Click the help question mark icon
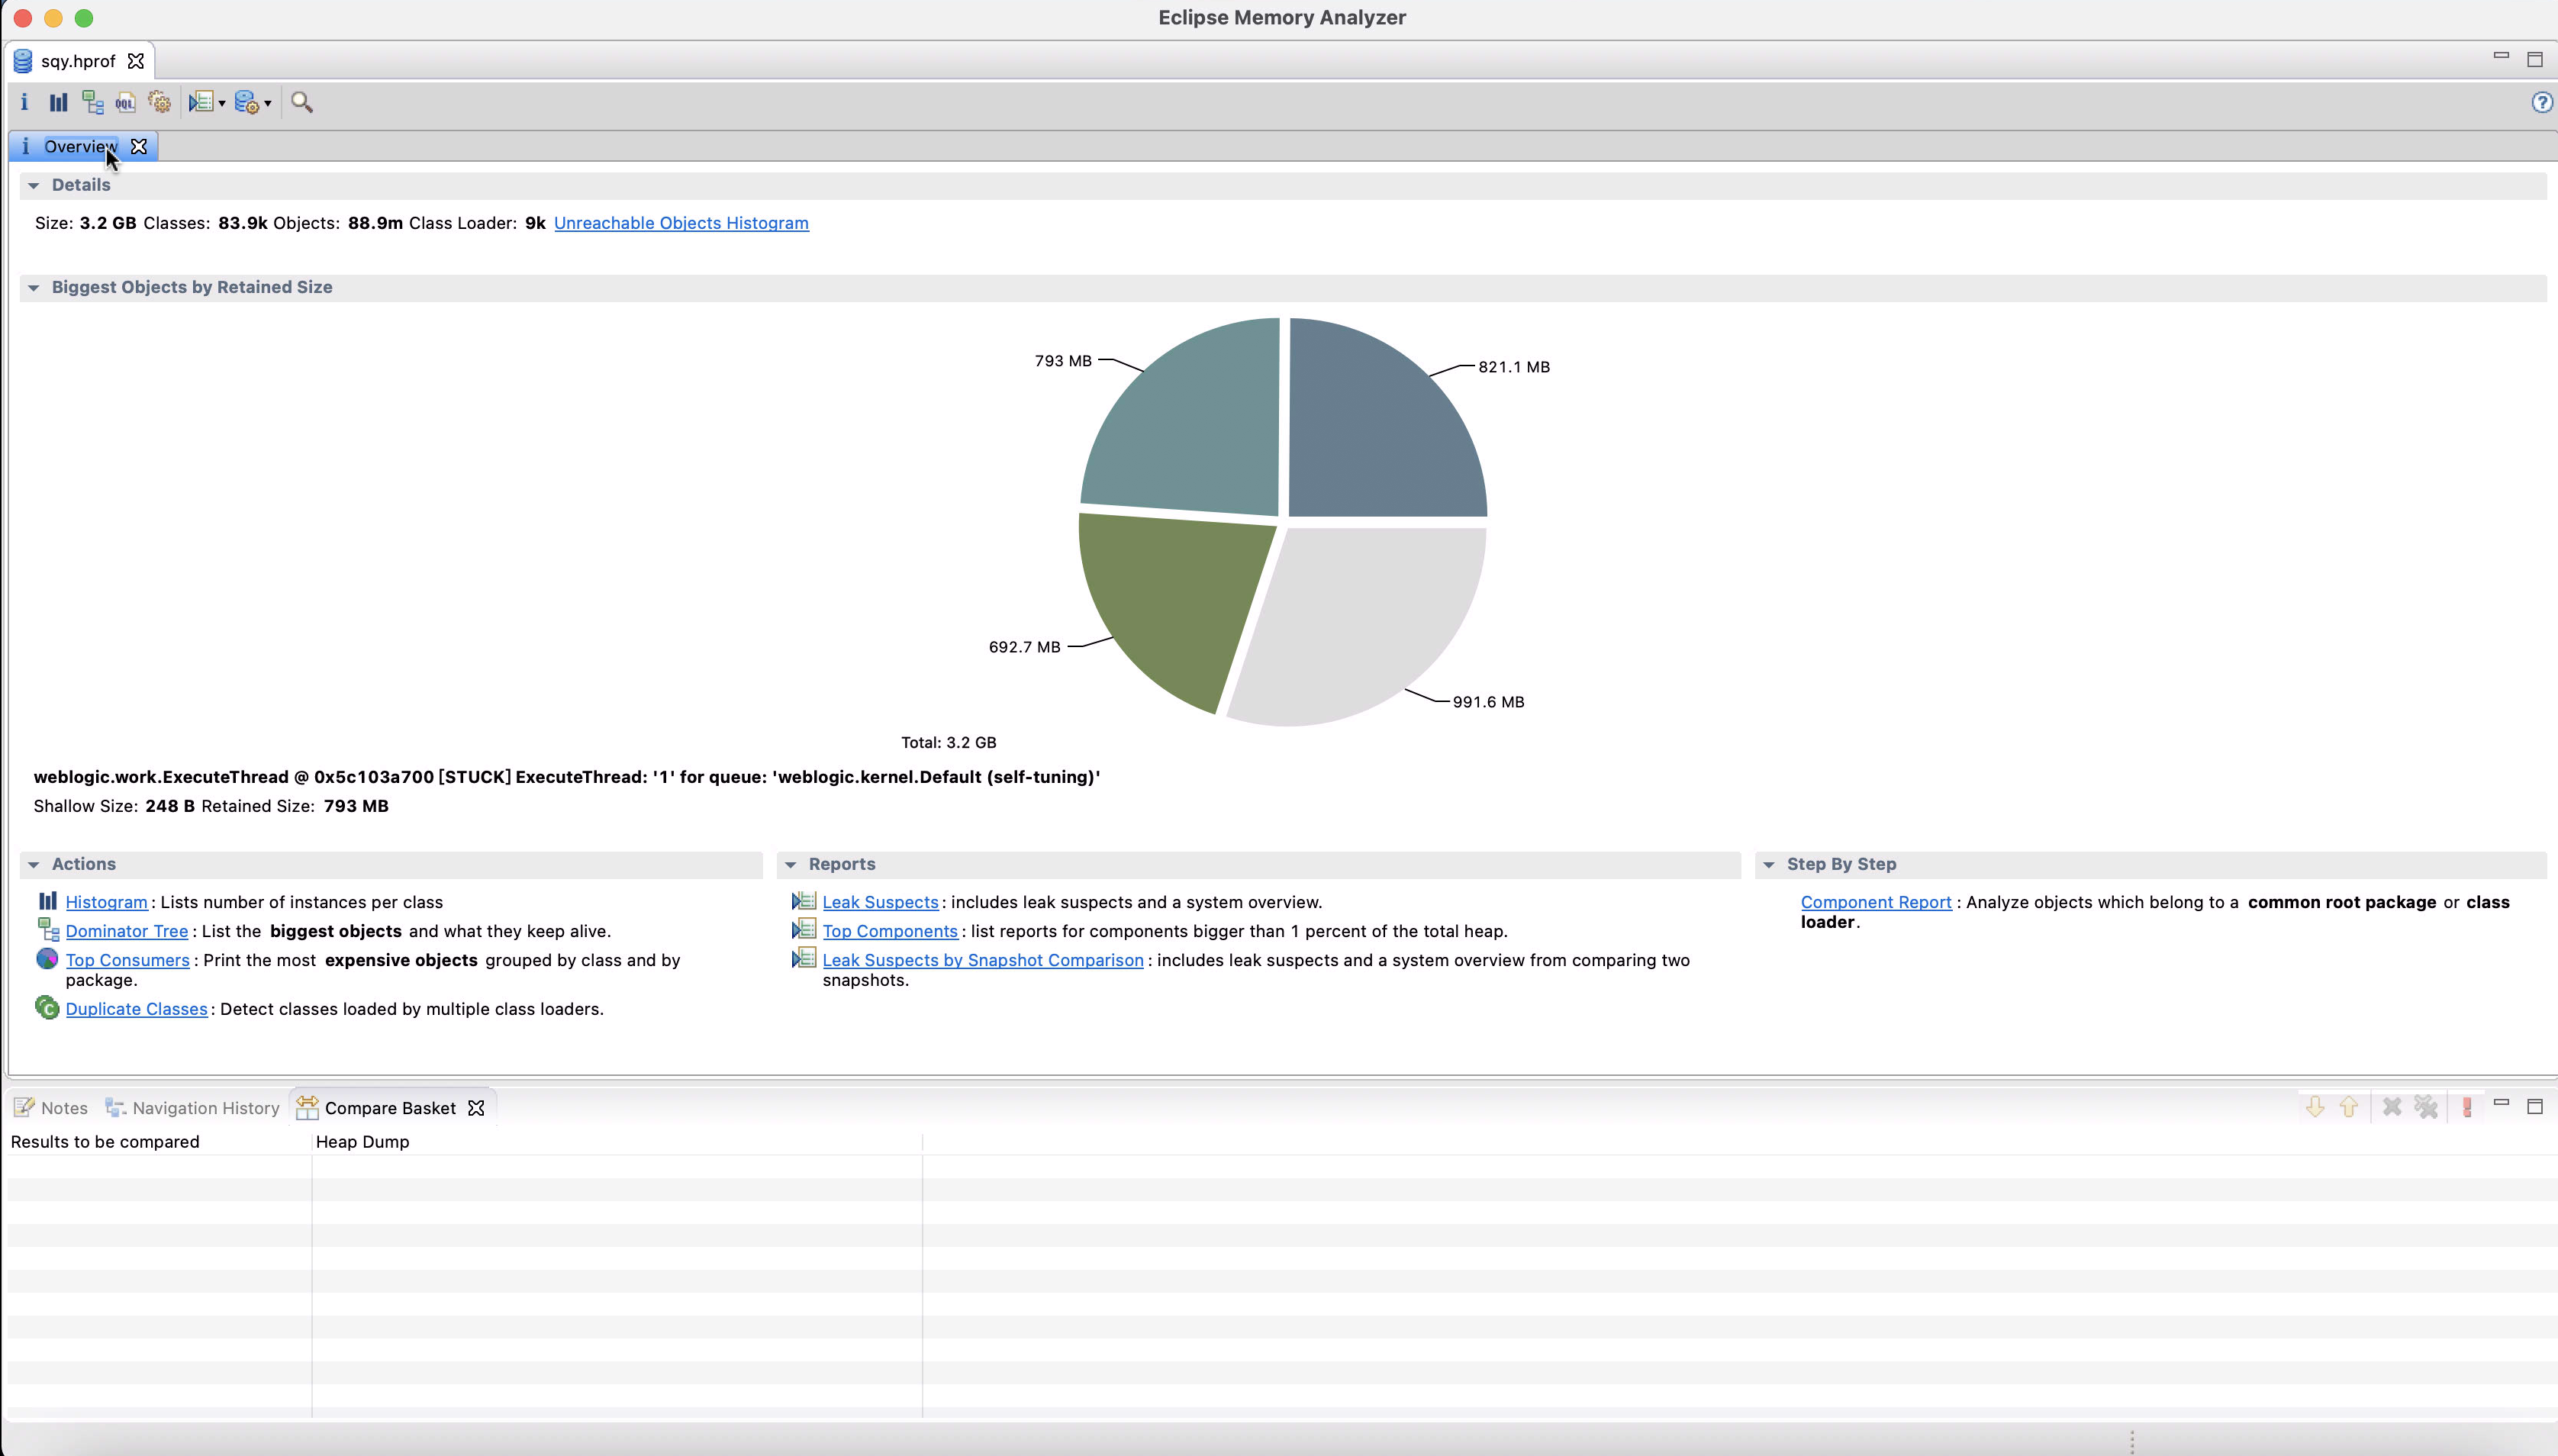 click(x=2541, y=102)
